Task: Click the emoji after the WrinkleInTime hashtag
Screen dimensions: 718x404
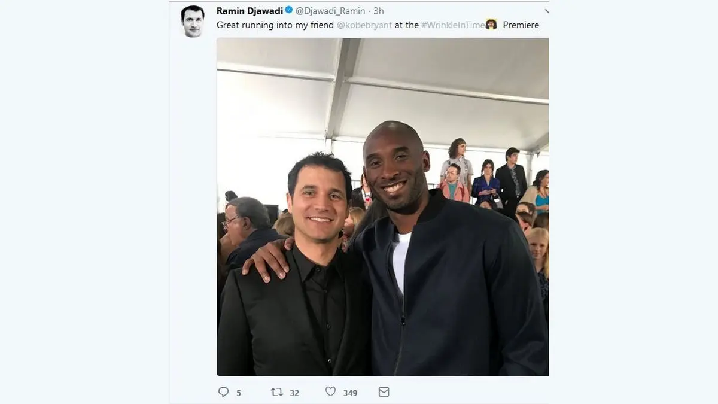Action: click(491, 25)
